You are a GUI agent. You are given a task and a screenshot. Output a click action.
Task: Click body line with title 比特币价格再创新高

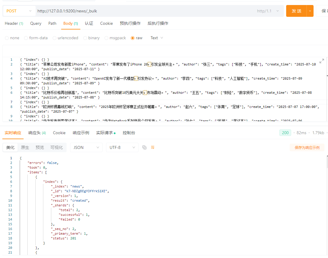[166, 95]
